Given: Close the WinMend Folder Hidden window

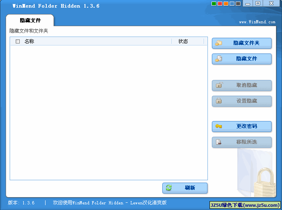Looking at the screenshot, I should (271, 3).
